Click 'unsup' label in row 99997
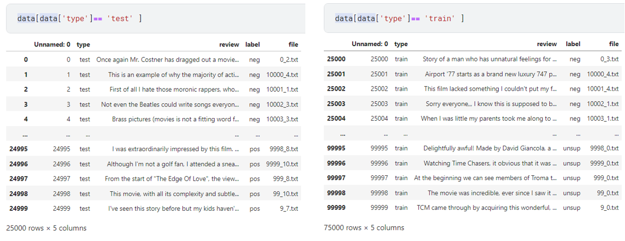The height and width of the screenshot is (241, 625). tap(571, 178)
